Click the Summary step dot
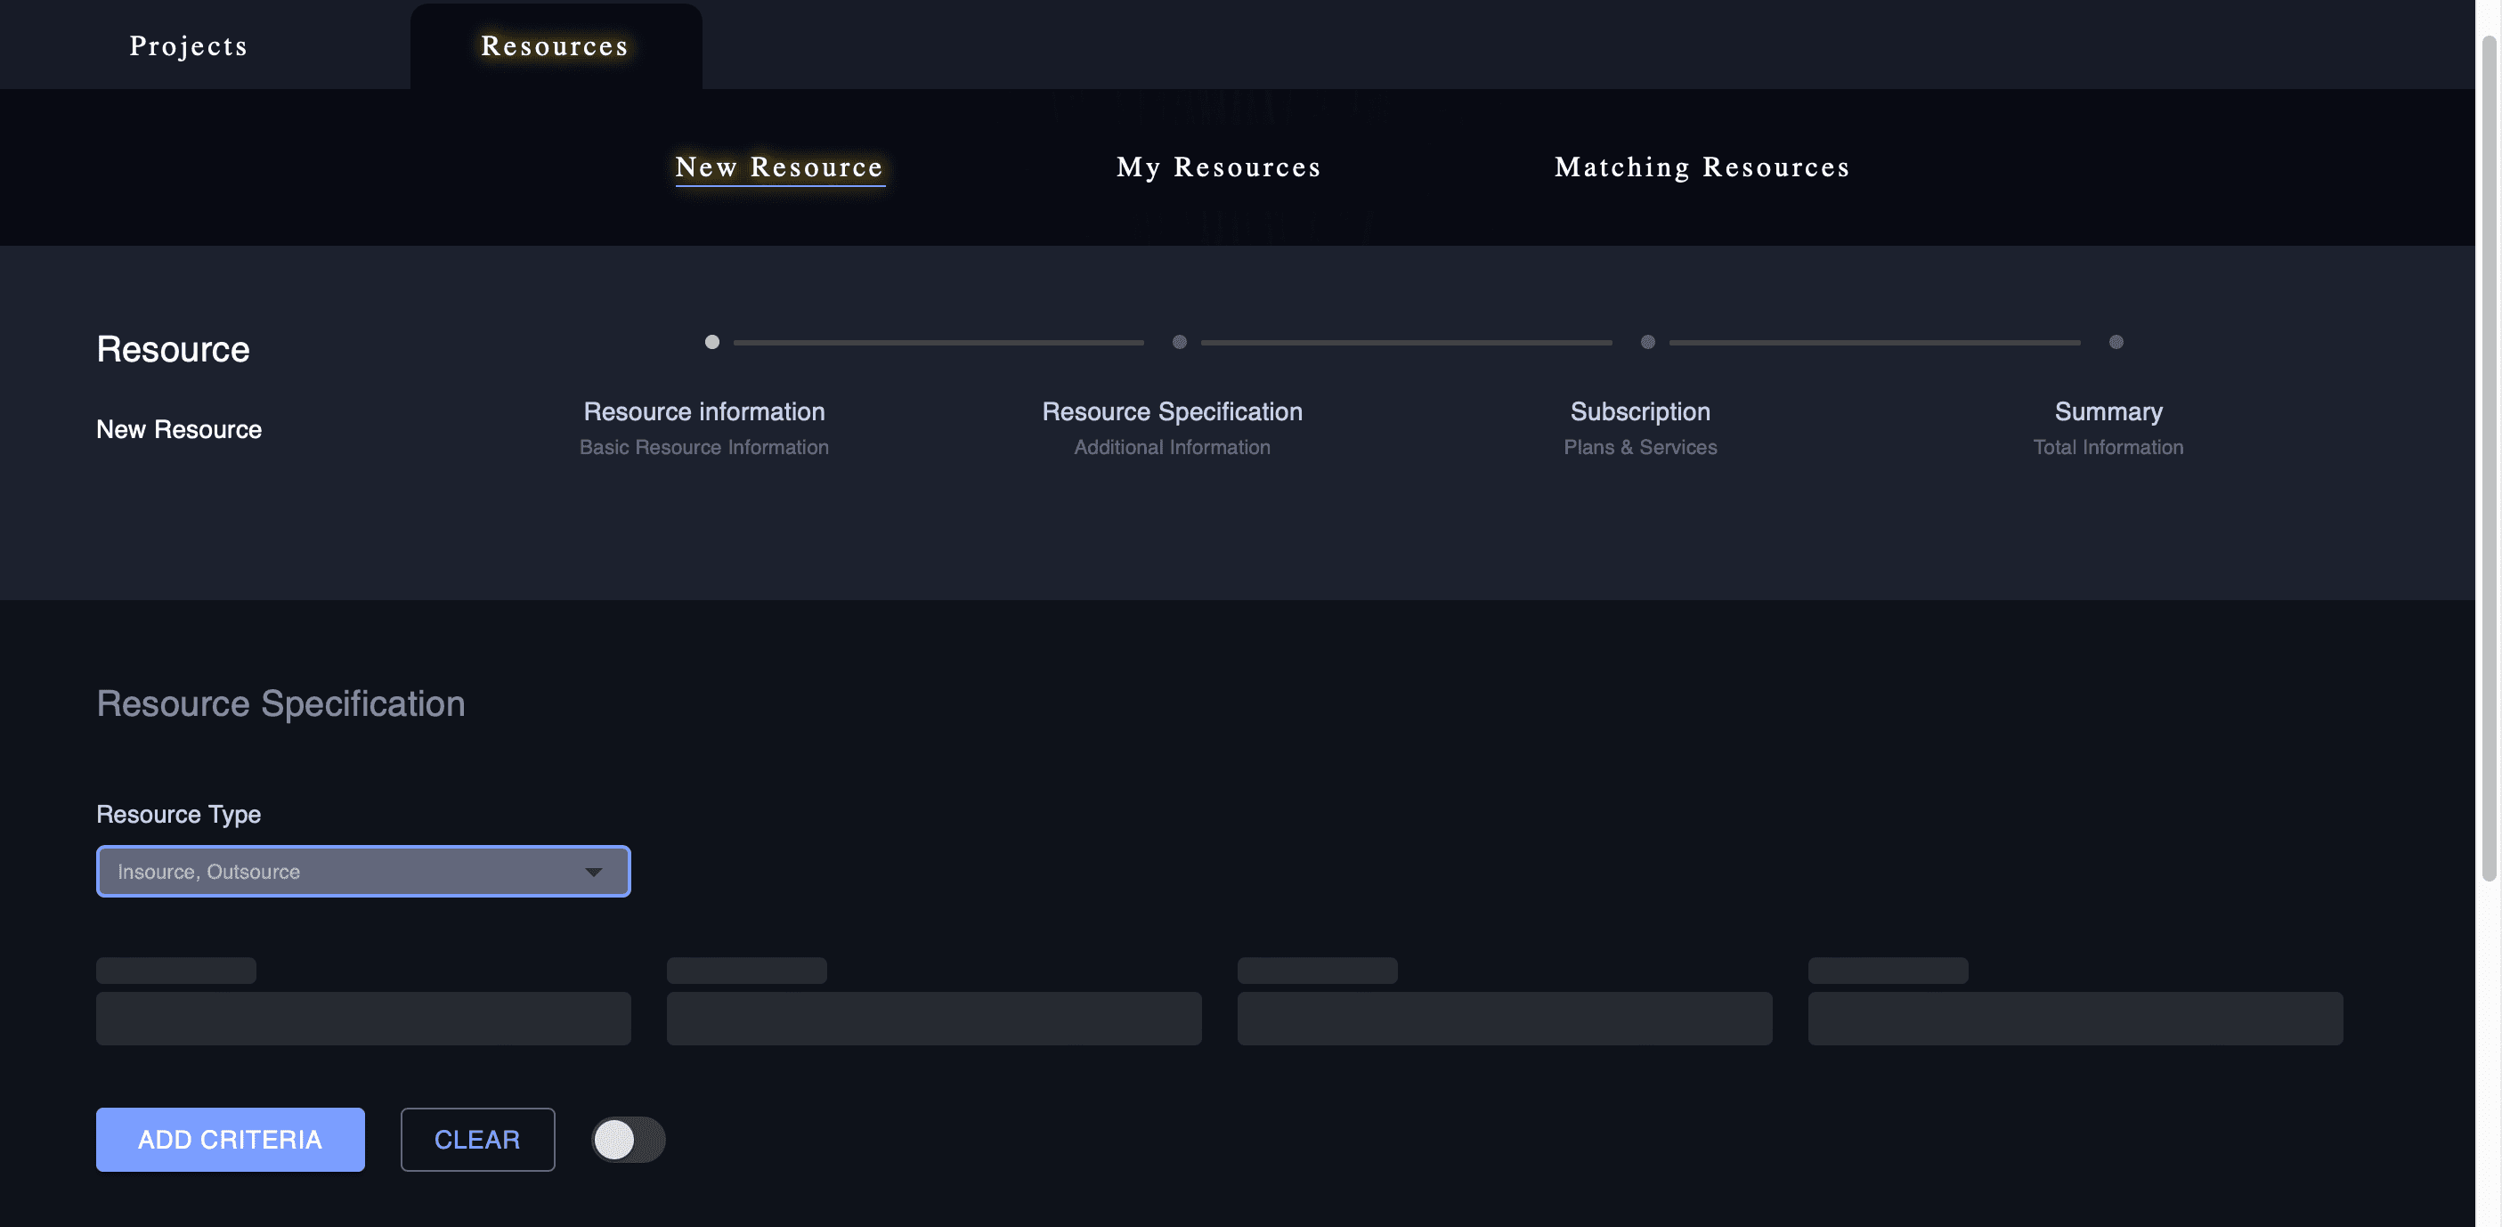This screenshot has height=1227, width=2502. [2116, 342]
